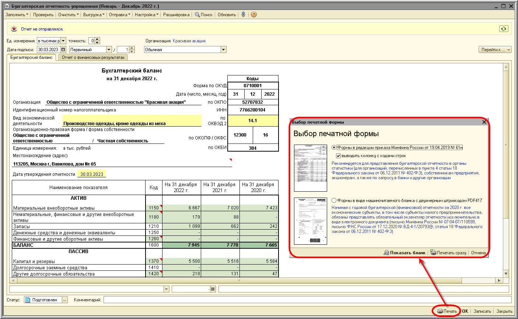Open calendar picker next to Дата подписи
Image resolution: width=518 pixels, height=319 pixels.
click(x=63, y=50)
